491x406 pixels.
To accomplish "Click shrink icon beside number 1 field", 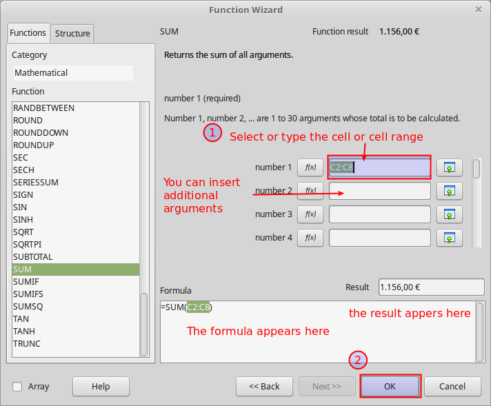I will 450,168.
